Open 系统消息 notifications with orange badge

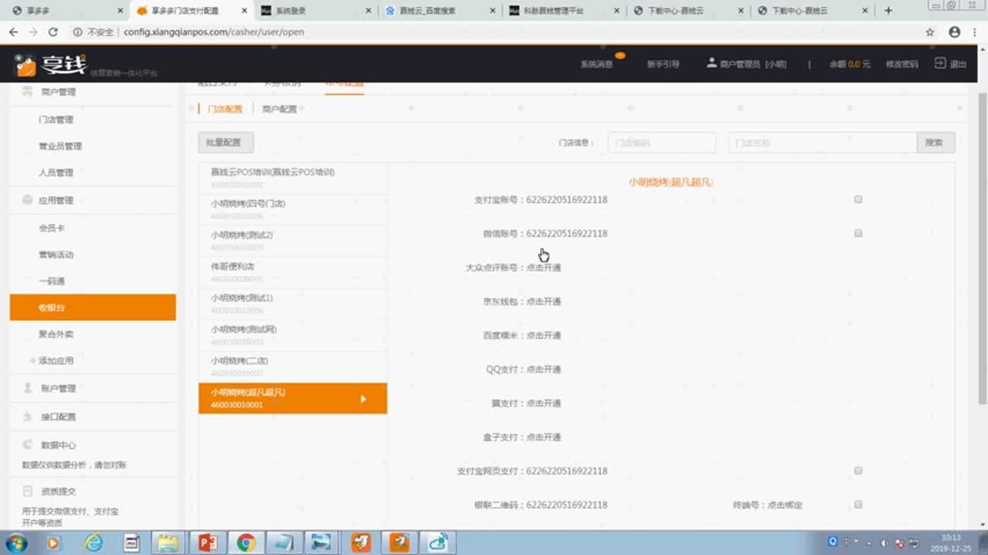coord(597,64)
